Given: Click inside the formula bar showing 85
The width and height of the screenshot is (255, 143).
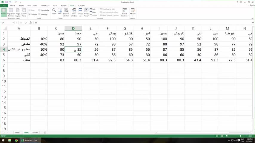Looking at the screenshot, I should tap(142, 23).
